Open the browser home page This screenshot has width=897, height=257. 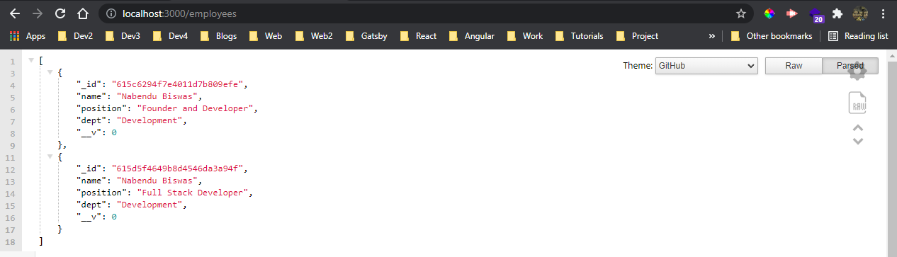point(83,13)
